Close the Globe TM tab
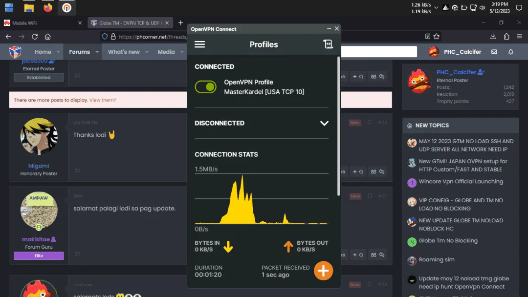The height and width of the screenshot is (297, 528). pyautogui.click(x=167, y=23)
